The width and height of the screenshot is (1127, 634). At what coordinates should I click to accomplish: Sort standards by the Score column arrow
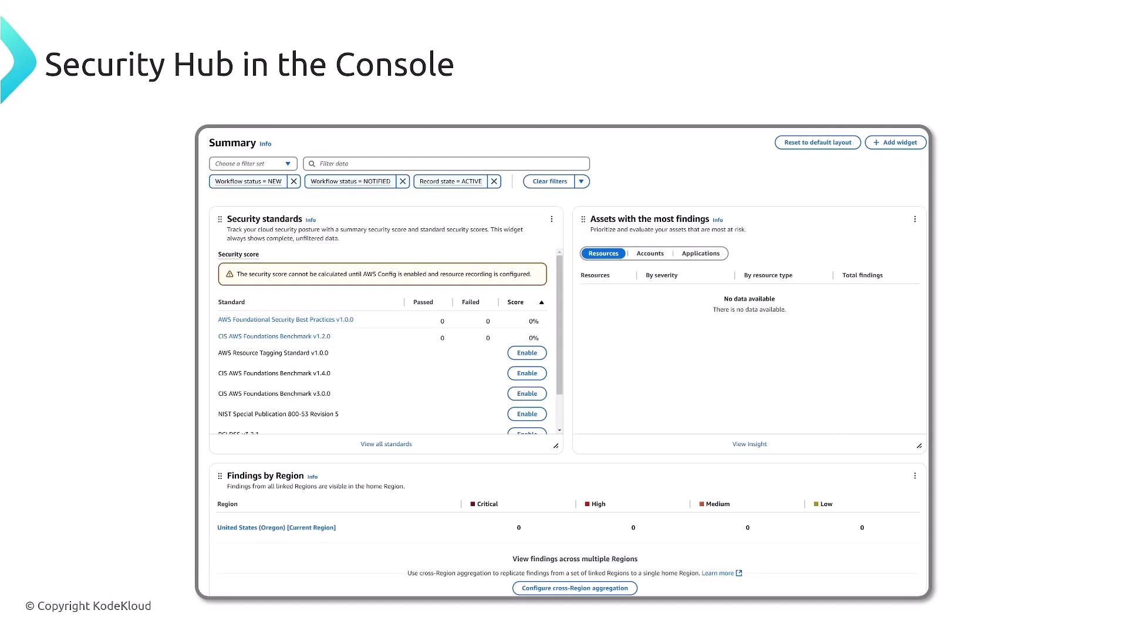point(541,302)
